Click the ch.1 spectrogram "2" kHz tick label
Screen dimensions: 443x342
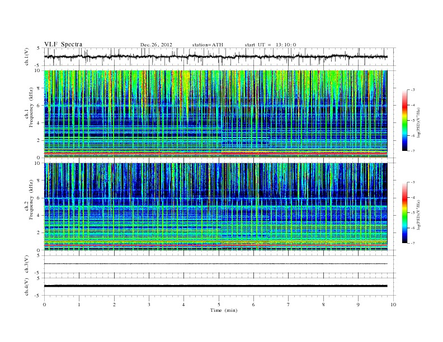39,140
